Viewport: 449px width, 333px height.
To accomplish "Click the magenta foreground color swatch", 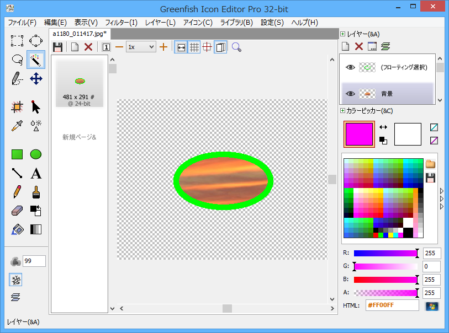I will tap(359, 135).
